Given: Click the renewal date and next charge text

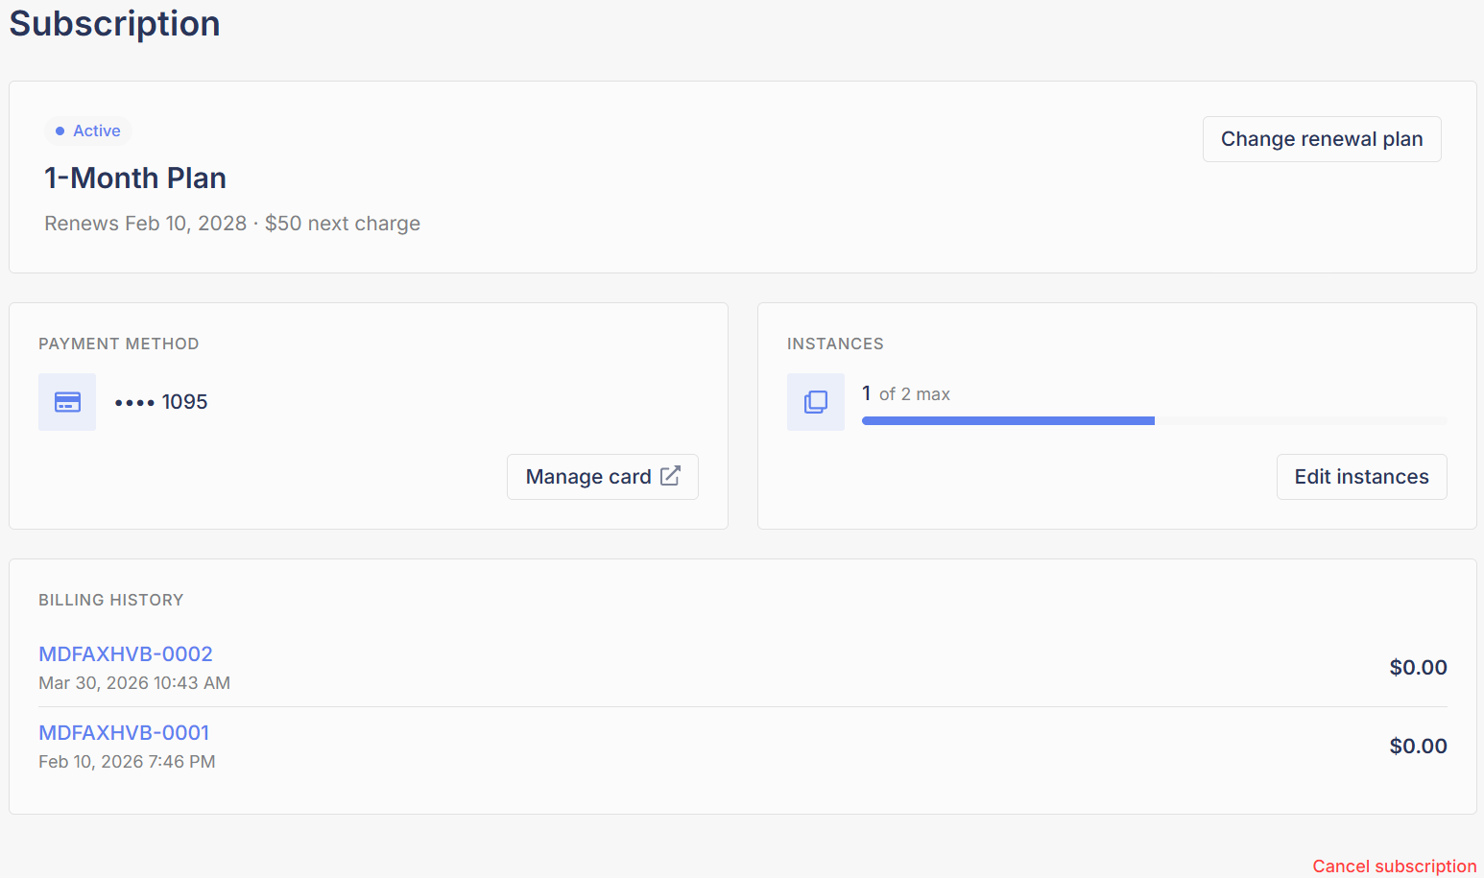Looking at the screenshot, I should point(232,224).
